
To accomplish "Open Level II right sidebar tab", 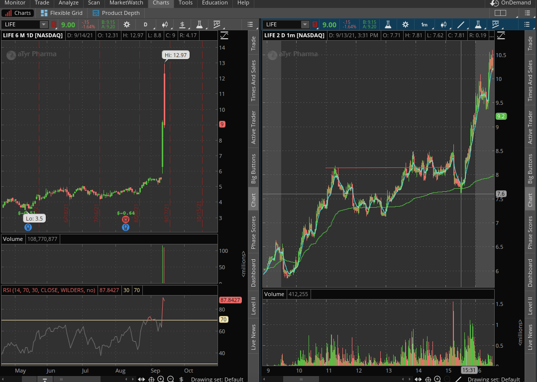I will coord(530,306).
